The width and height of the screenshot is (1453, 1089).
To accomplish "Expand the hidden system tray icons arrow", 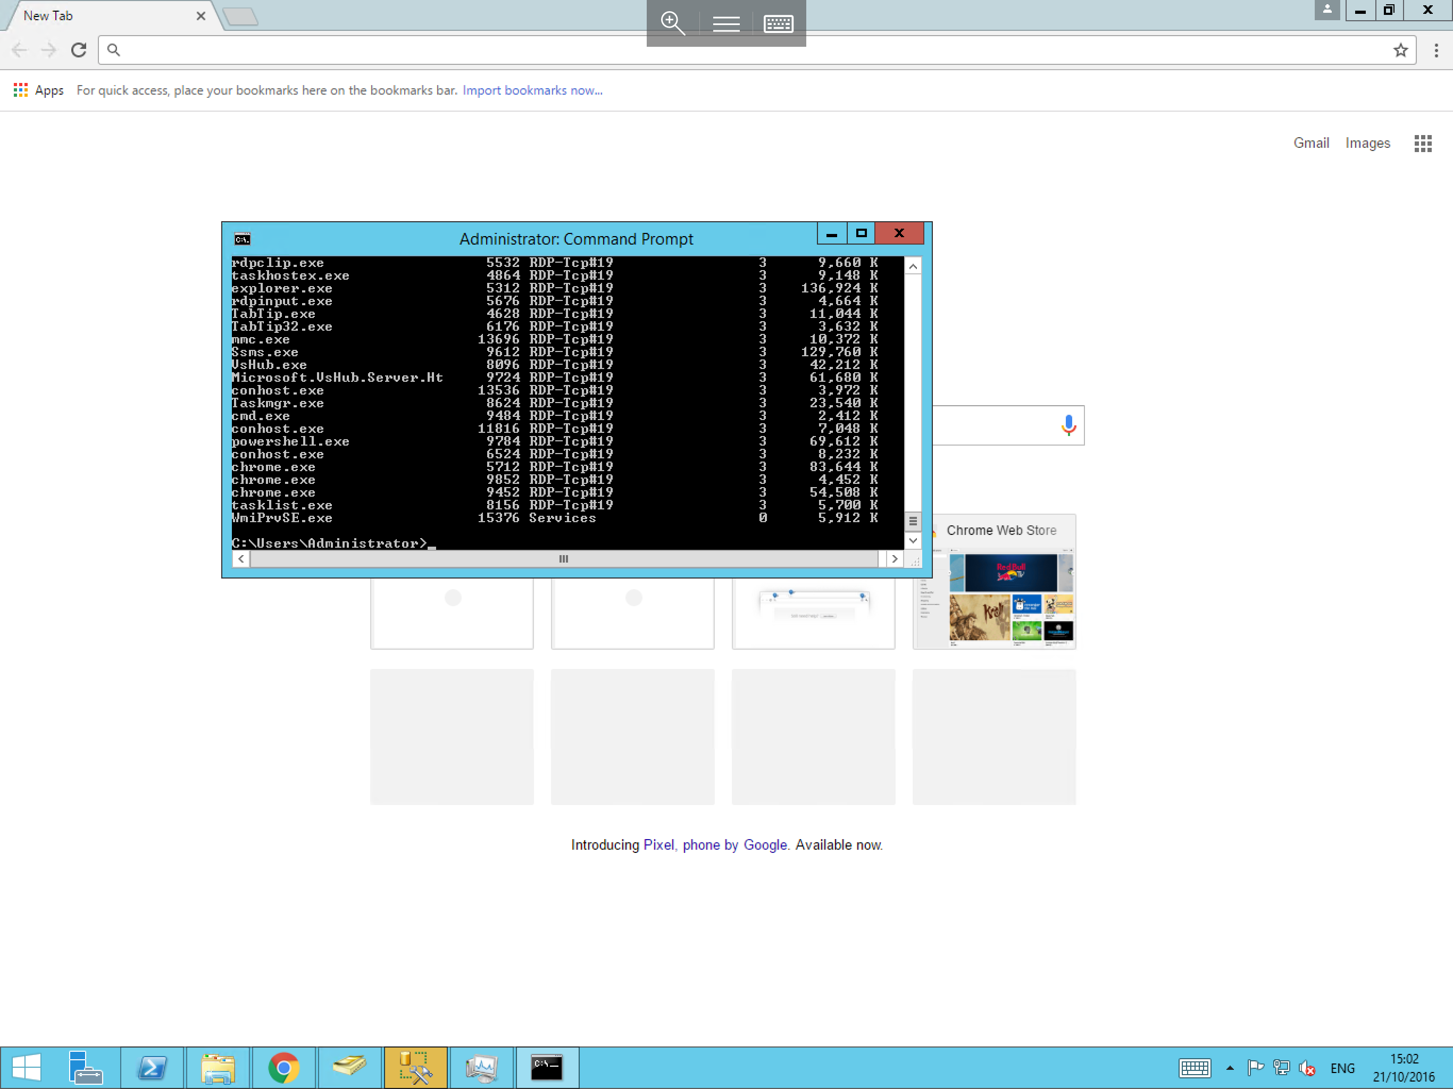I will [x=1230, y=1068].
